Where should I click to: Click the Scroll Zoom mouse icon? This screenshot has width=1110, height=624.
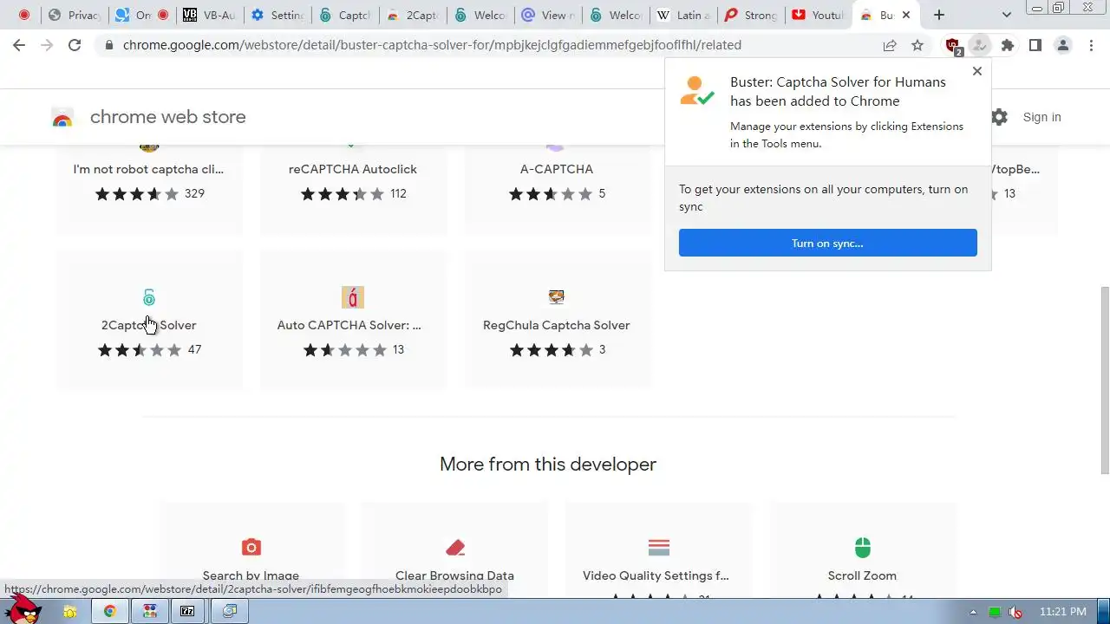pyautogui.click(x=862, y=547)
